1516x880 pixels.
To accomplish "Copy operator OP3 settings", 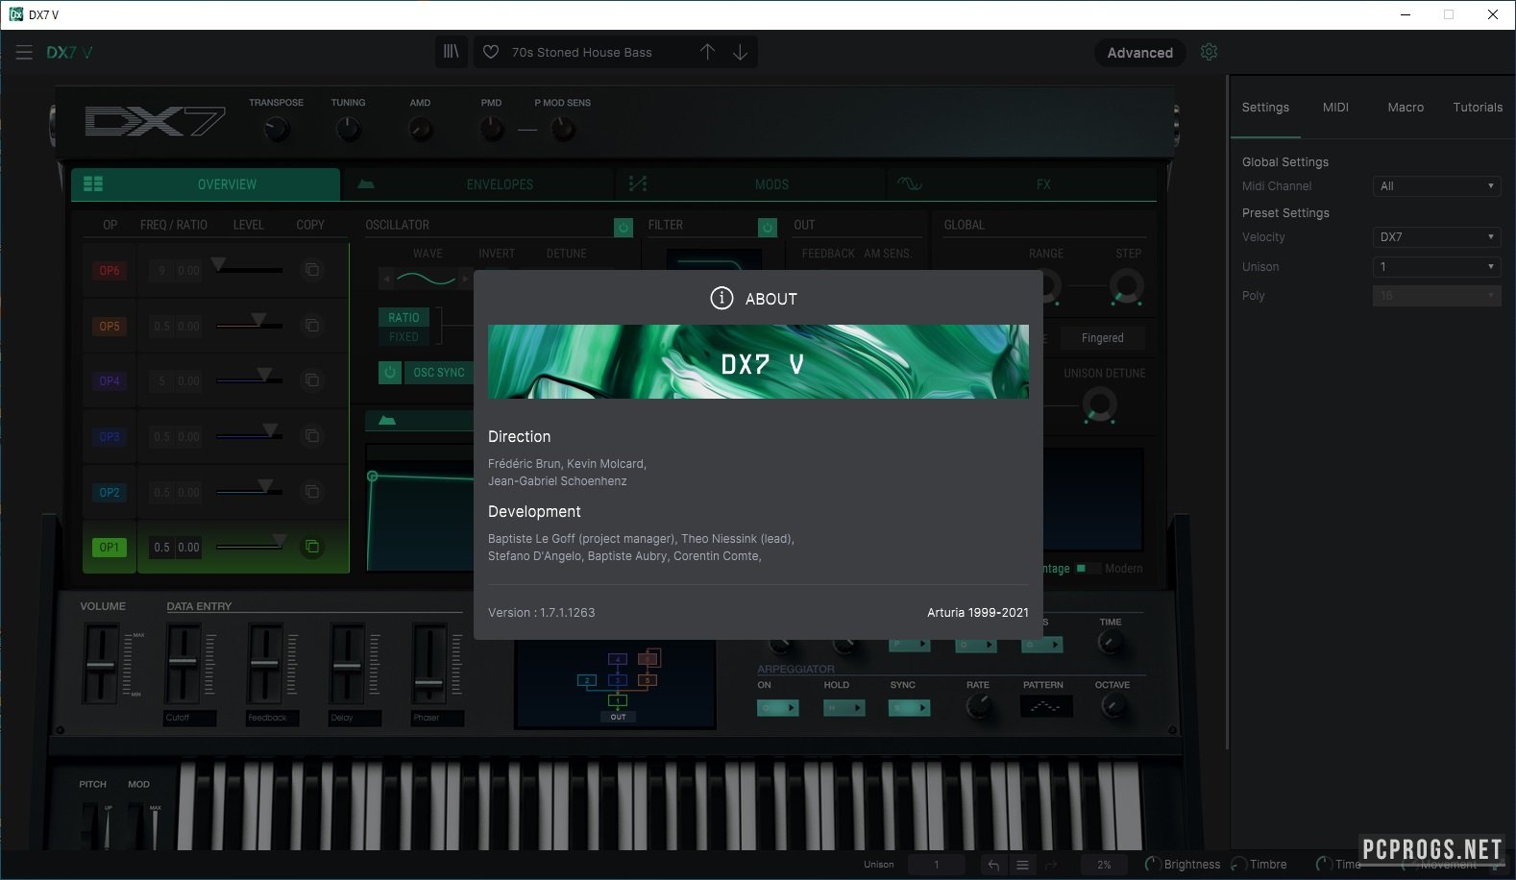I will [312, 436].
